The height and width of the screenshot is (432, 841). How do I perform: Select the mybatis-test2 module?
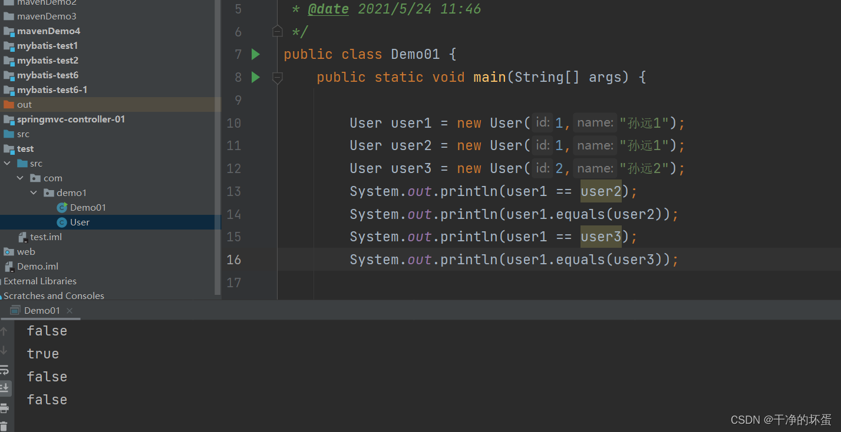[x=47, y=61]
